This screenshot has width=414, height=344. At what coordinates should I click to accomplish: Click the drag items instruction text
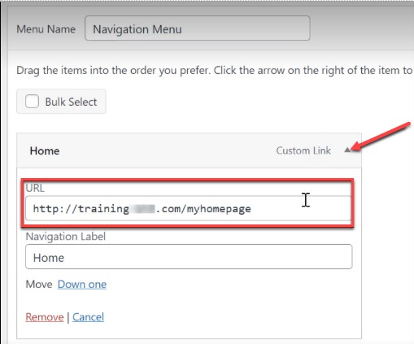tap(214, 71)
